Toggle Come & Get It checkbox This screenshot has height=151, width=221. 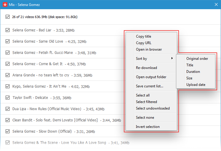click(x=7, y=64)
